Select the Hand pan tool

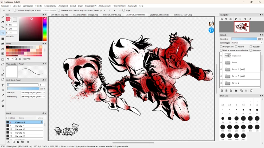coord(3,106)
